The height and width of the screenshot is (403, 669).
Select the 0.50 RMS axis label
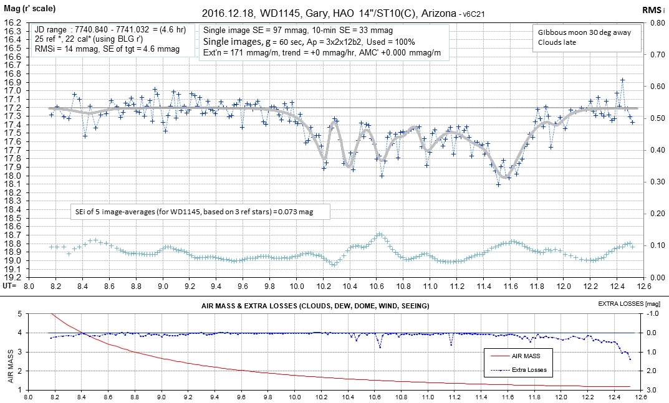click(x=658, y=118)
